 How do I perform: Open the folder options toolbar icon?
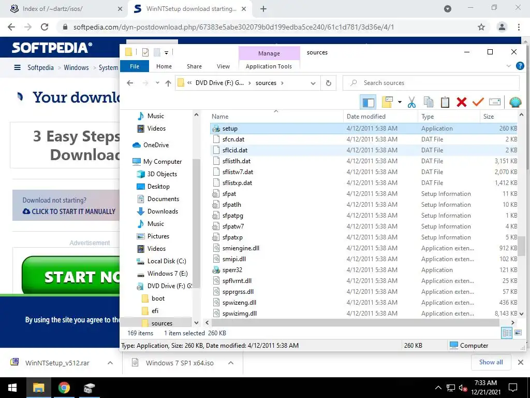tap(387, 102)
